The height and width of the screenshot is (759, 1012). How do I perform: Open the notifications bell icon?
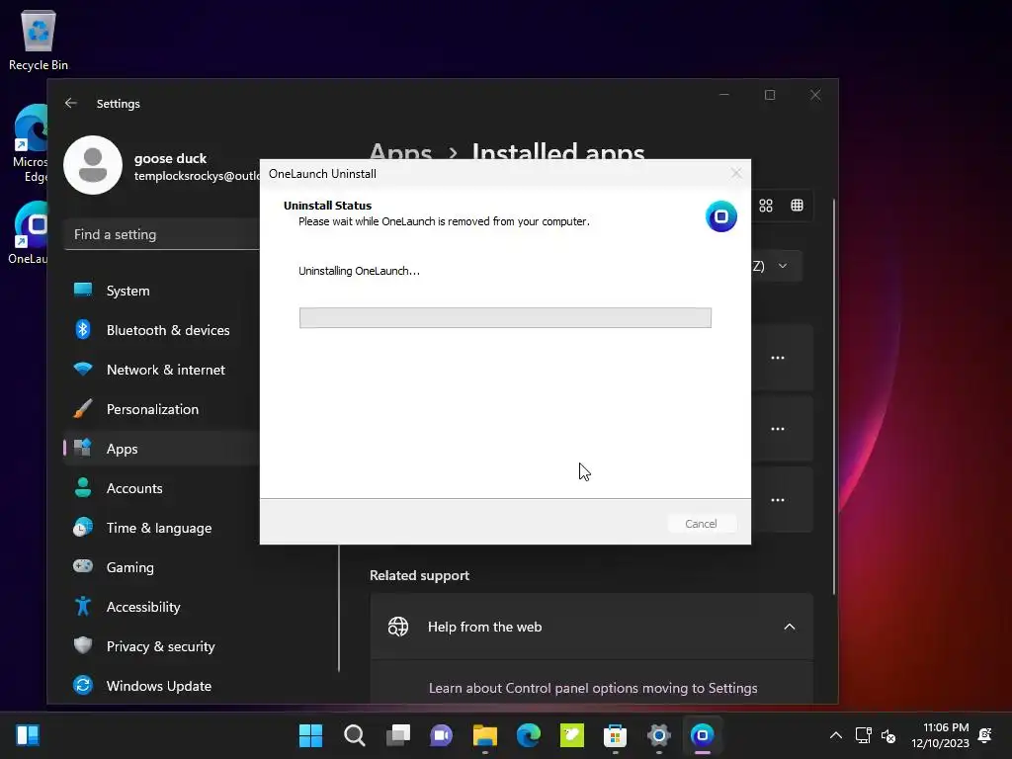click(985, 735)
